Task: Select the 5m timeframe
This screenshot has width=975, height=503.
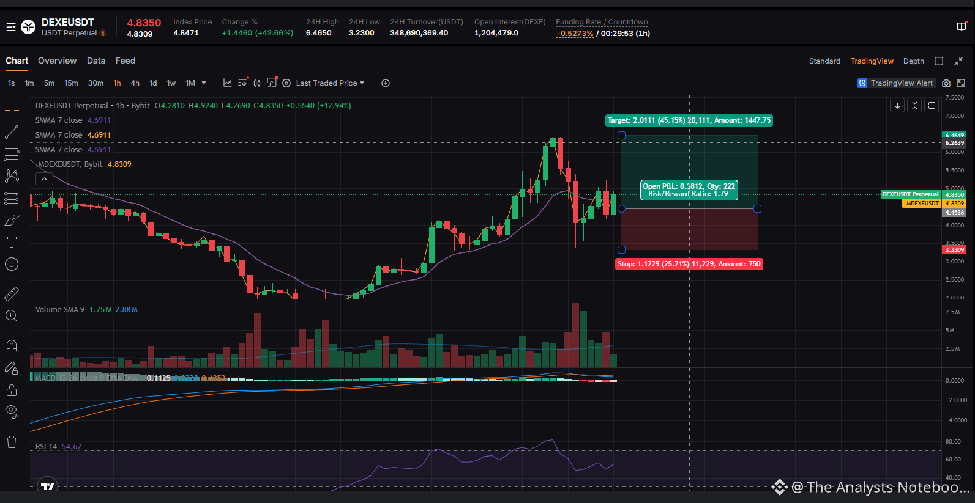Action: [x=50, y=83]
